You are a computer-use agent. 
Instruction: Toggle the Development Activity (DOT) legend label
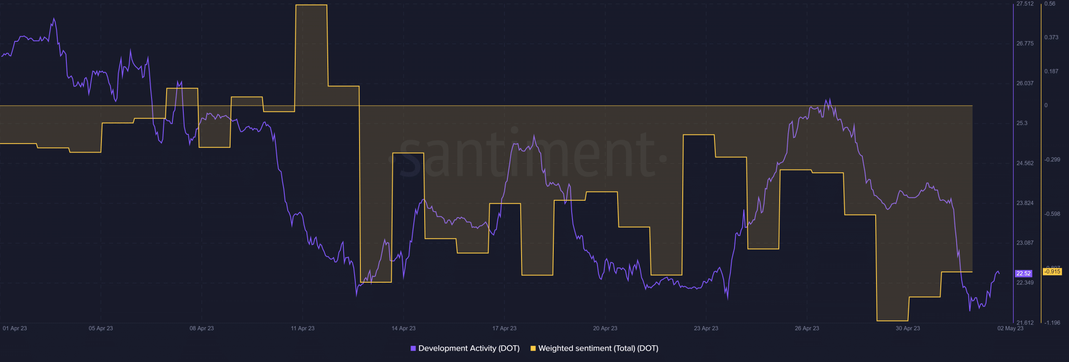(469, 348)
